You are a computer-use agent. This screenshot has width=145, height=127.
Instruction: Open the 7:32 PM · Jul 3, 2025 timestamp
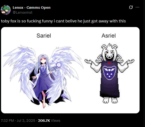(18, 120)
